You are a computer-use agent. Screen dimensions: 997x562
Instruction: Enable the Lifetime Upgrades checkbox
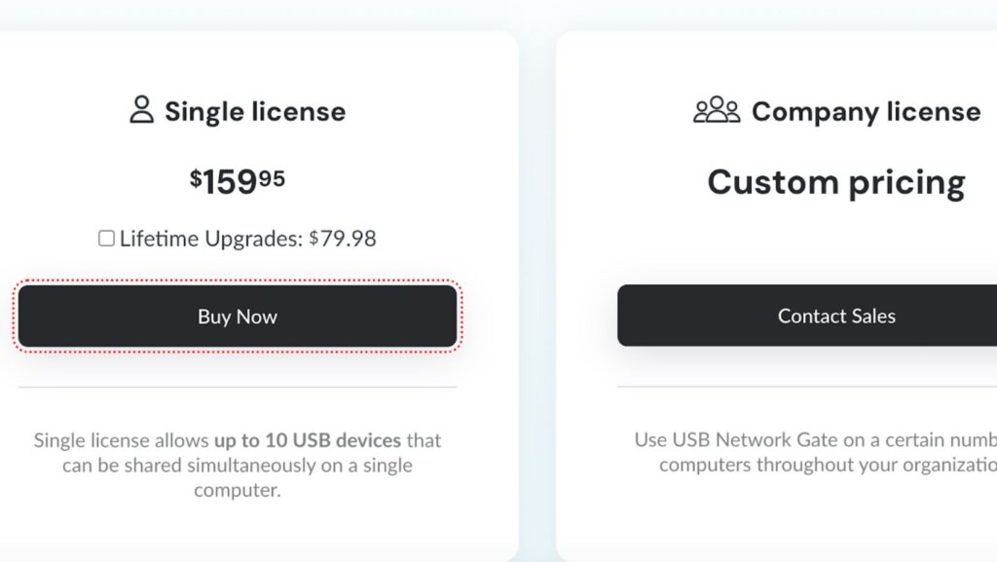106,239
